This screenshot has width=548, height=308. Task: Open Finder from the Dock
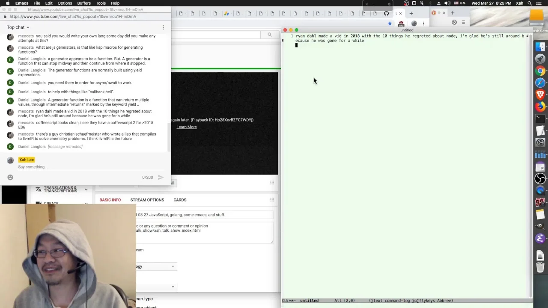point(540,46)
